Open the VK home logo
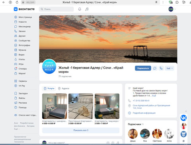 24,9
